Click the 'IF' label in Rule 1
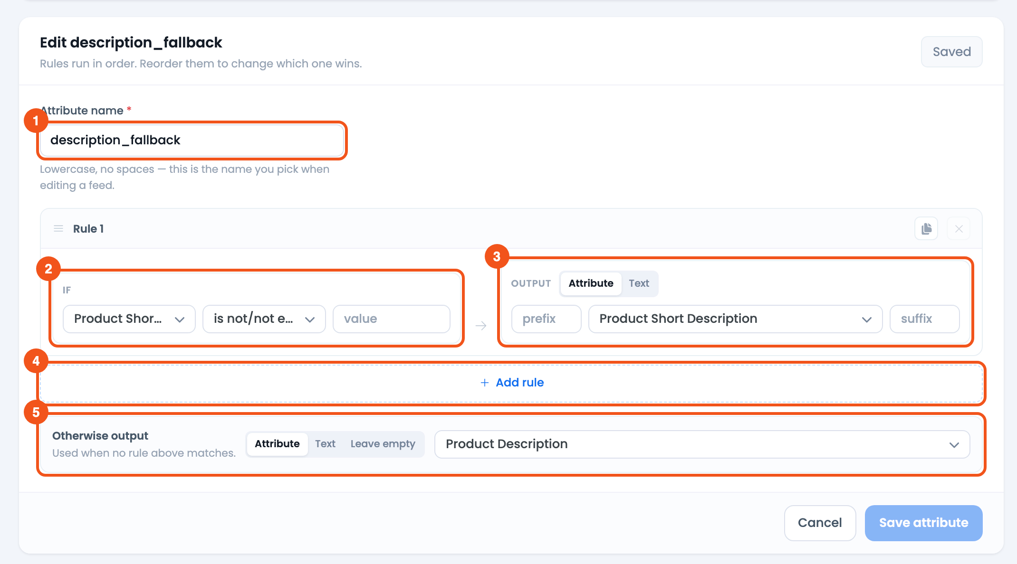This screenshot has height=564, width=1017. [x=67, y=290]
